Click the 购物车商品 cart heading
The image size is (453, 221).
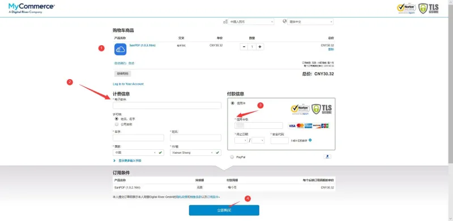point(123,31)
